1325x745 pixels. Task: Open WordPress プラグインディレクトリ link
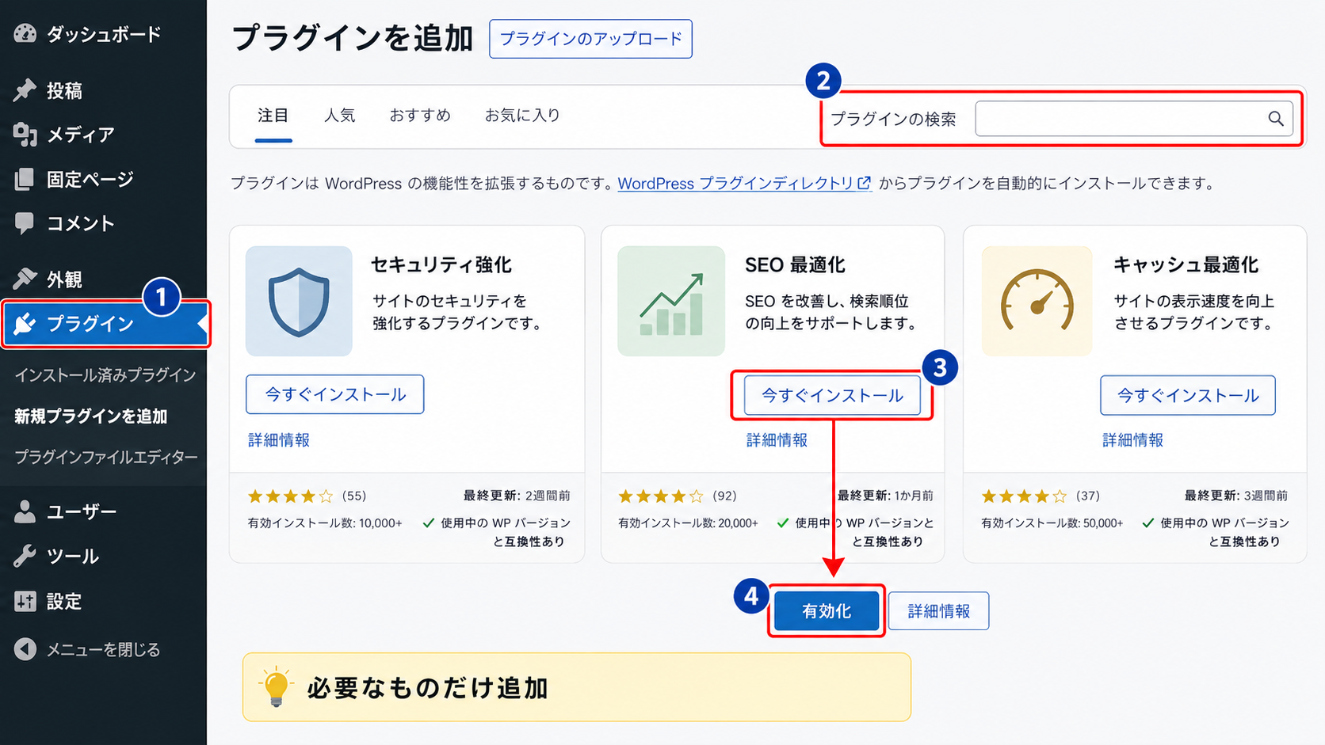tap(745, 184)
